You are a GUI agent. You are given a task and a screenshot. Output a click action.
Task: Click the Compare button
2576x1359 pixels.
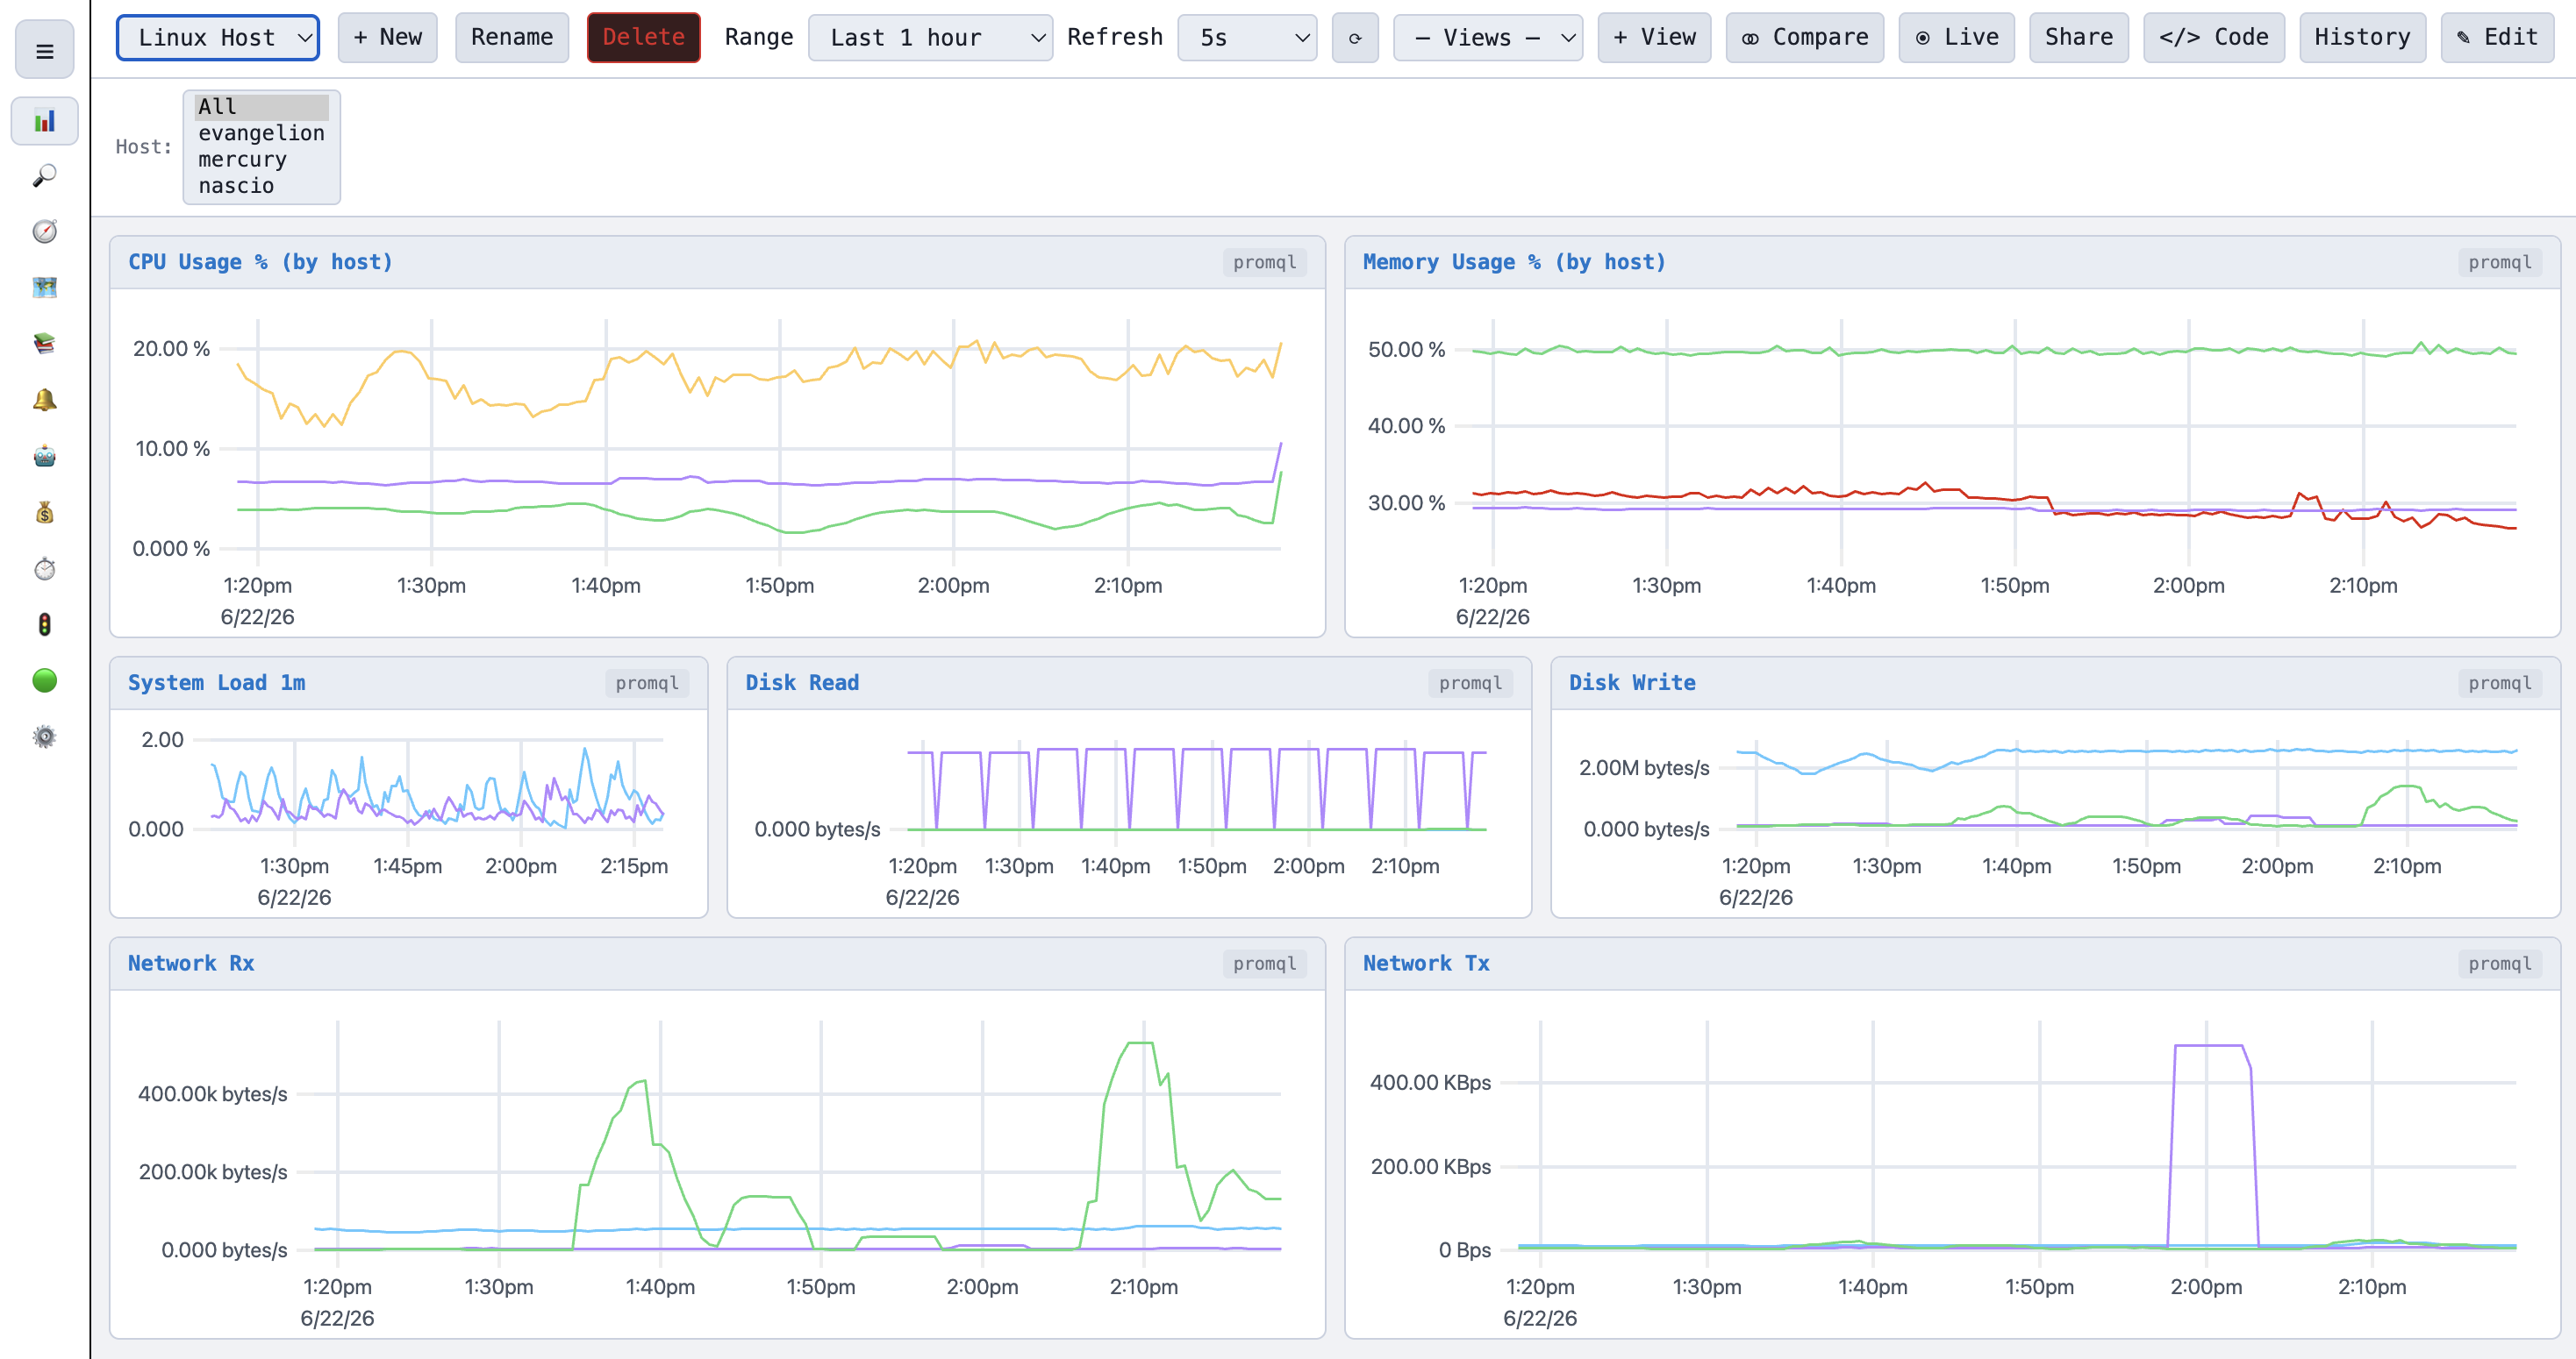[x=1805, y=38]
